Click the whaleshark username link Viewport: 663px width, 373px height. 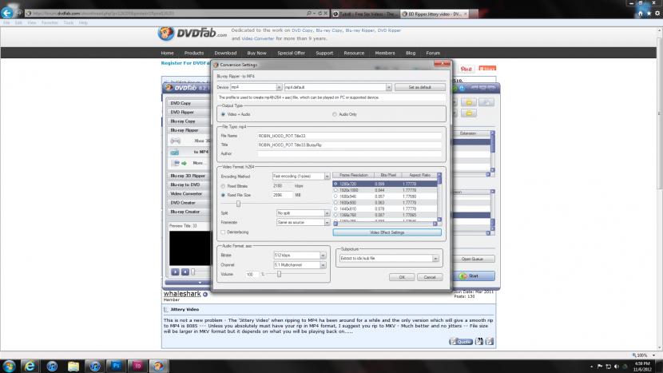pyautogui.click(x=182, y=293)
